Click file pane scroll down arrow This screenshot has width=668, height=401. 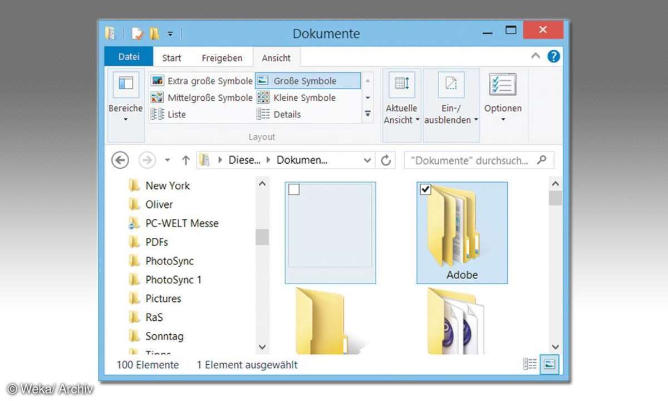coord(555,347)
